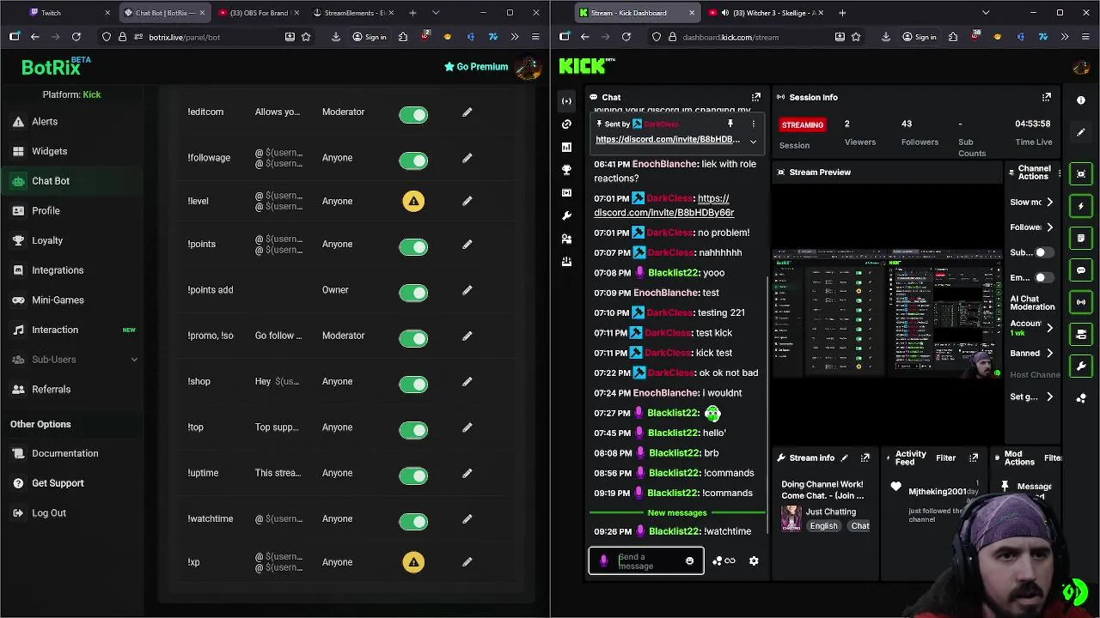This screenshot has height=618, width=1100.
Task: Reload the BotRix browser page
Action: [x=76, y=37]
